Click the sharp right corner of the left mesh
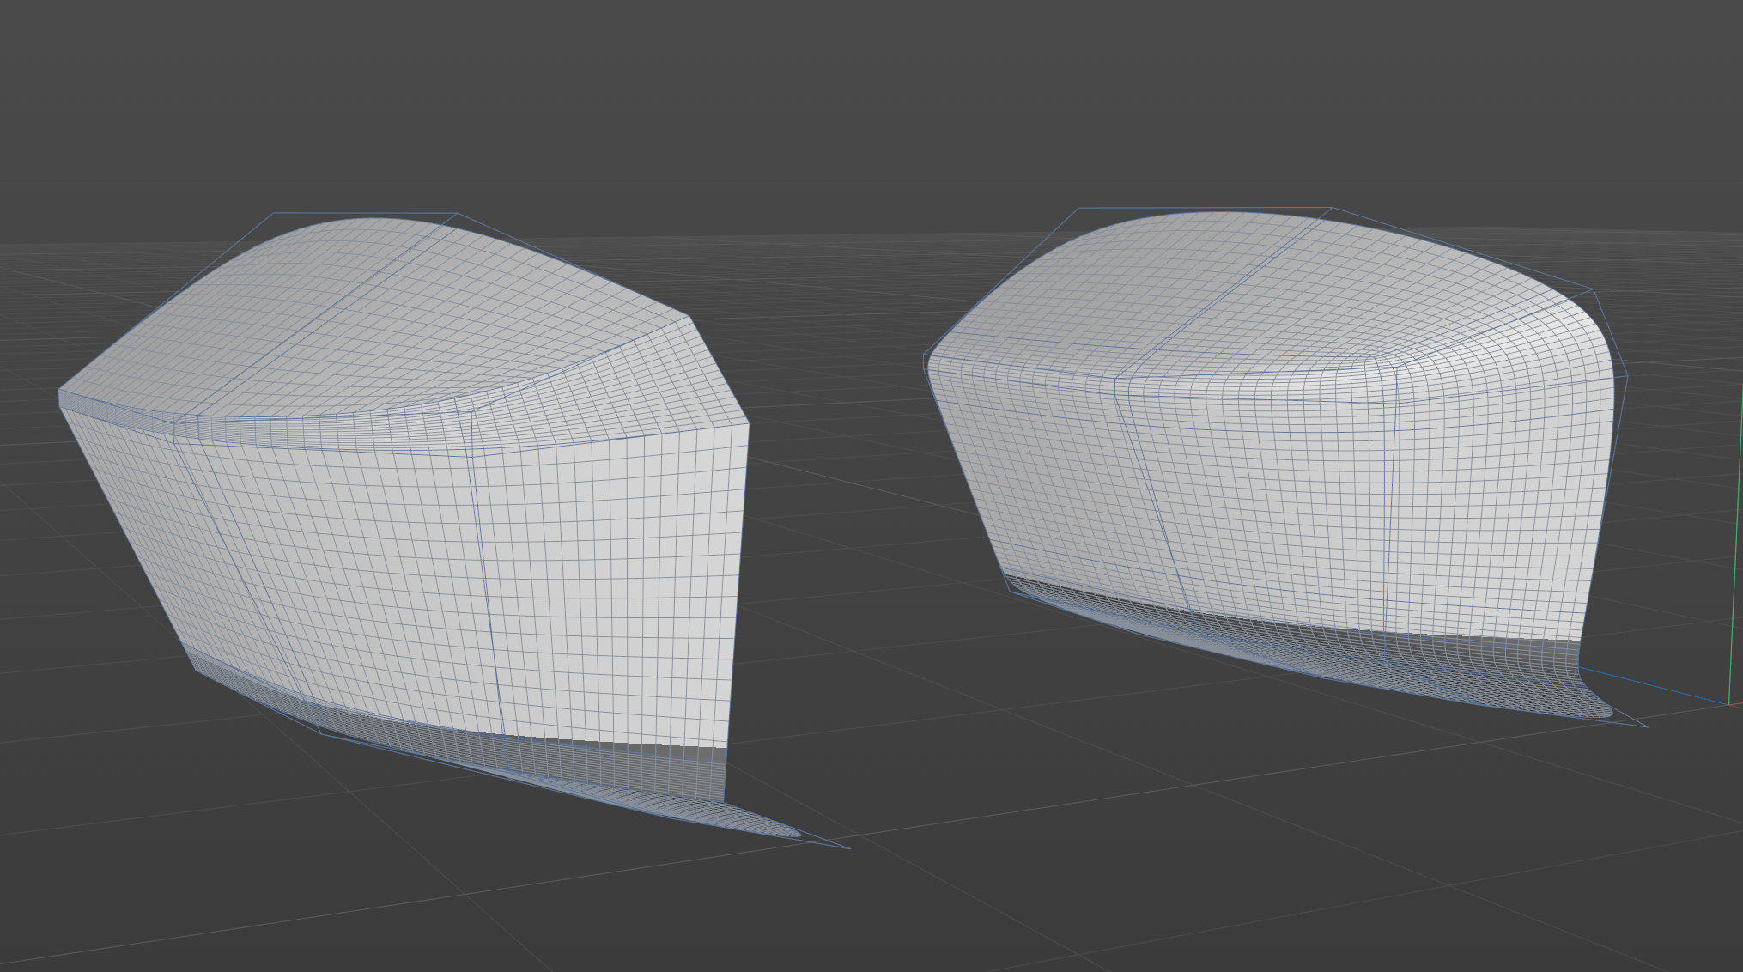 (747, 423)
